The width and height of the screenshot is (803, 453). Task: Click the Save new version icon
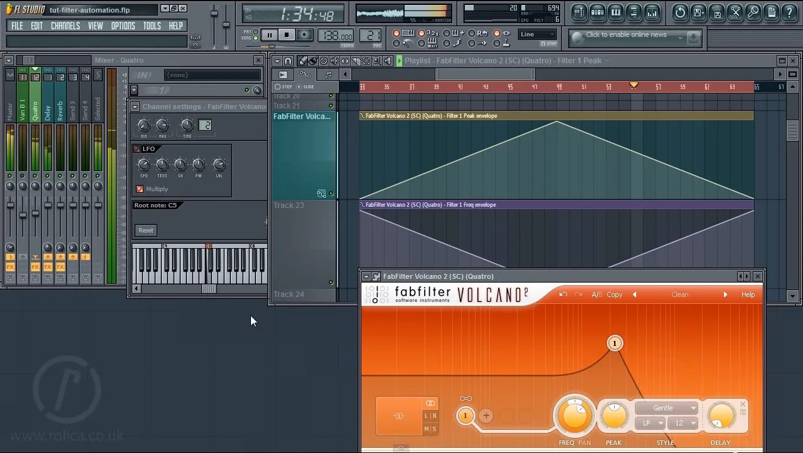click(x=698, y=12)
